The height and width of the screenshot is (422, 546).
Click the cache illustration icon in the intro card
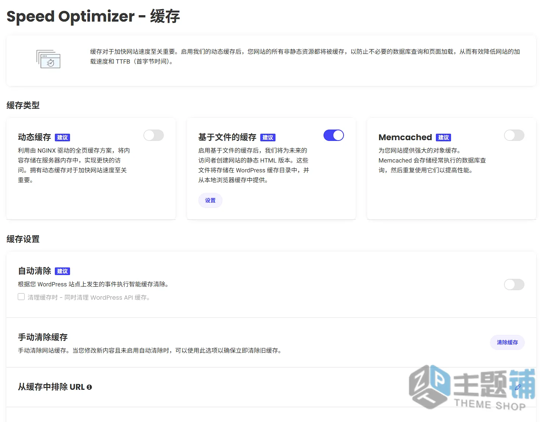tap(48, 59)
